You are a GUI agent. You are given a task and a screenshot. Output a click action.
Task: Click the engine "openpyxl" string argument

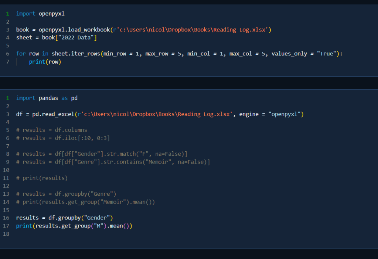coord(284,114)
